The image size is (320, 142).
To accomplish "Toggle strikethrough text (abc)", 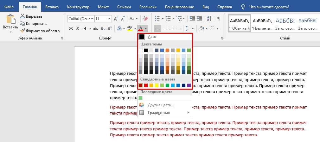I will [x=95, y=29].
